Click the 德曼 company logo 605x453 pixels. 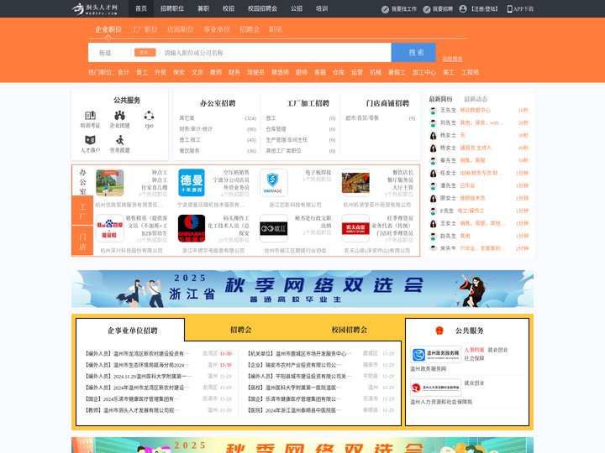pyautogui.click(x=192, y=183)
